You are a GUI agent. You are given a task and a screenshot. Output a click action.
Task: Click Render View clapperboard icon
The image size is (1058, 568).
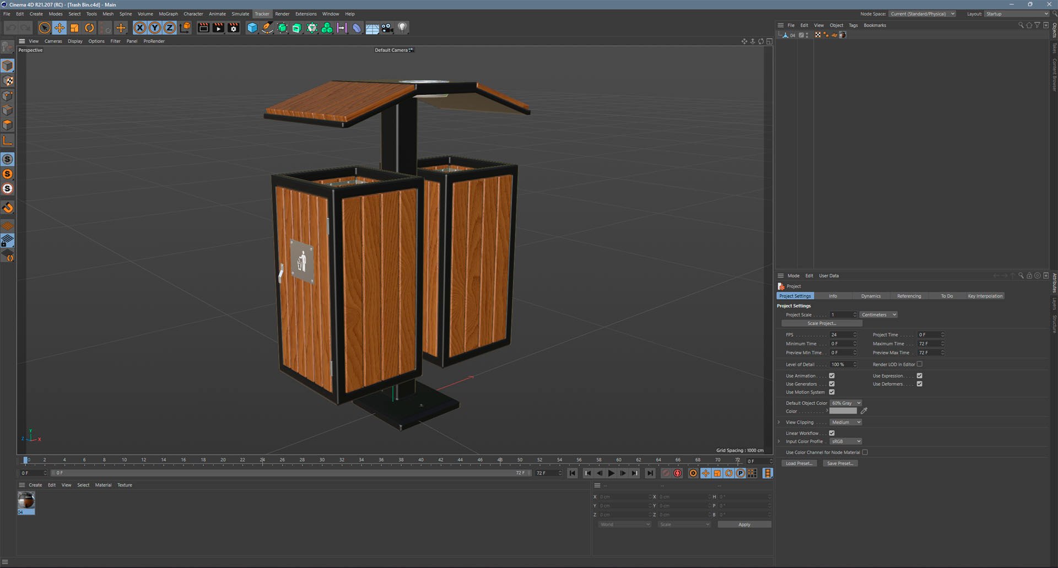coord(203,28)
